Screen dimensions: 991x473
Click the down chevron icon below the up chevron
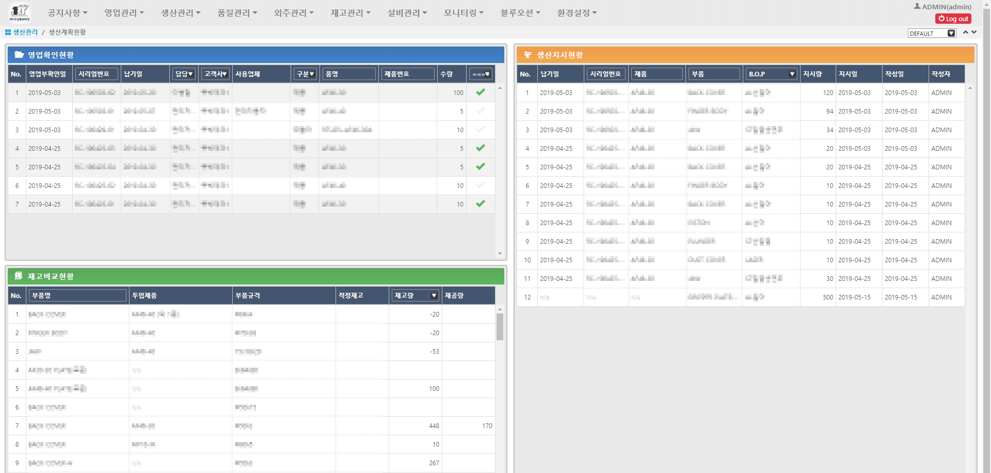coord(973,32)
